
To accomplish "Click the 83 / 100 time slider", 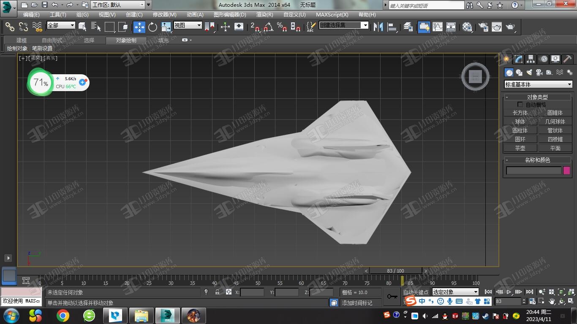I will (395, 271).
